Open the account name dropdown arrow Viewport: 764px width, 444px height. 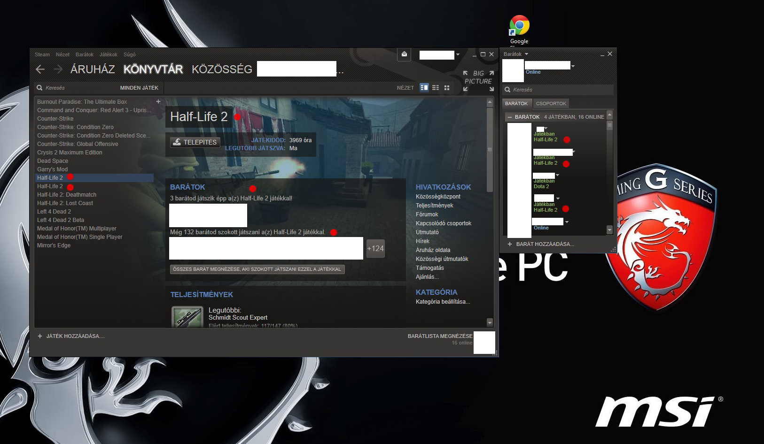pos(458,55)
